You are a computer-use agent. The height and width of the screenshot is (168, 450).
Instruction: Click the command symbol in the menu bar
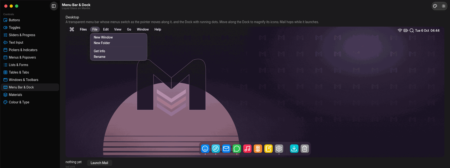tap(72, 29)
